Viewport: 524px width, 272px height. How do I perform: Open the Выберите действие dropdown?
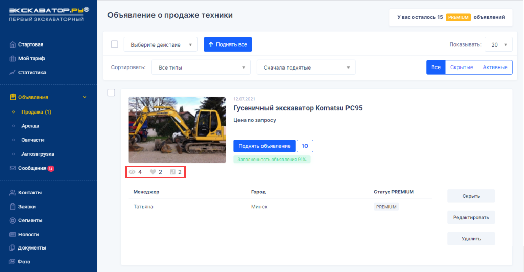pyautogui.click(x=160, y=44)
